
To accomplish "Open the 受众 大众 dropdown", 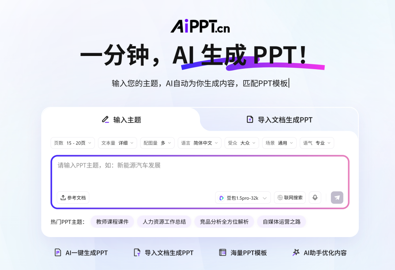I will (x=242, y=143).
